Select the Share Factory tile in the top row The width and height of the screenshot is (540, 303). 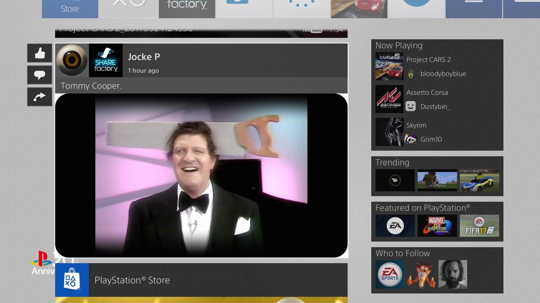(x=187, y=9)
